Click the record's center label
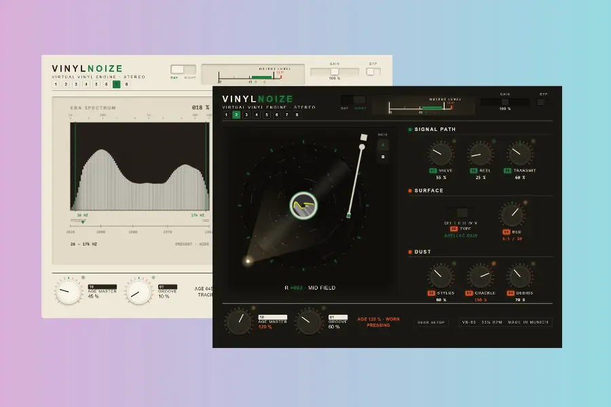The image size is (611, 407). (x=303, y=206)
